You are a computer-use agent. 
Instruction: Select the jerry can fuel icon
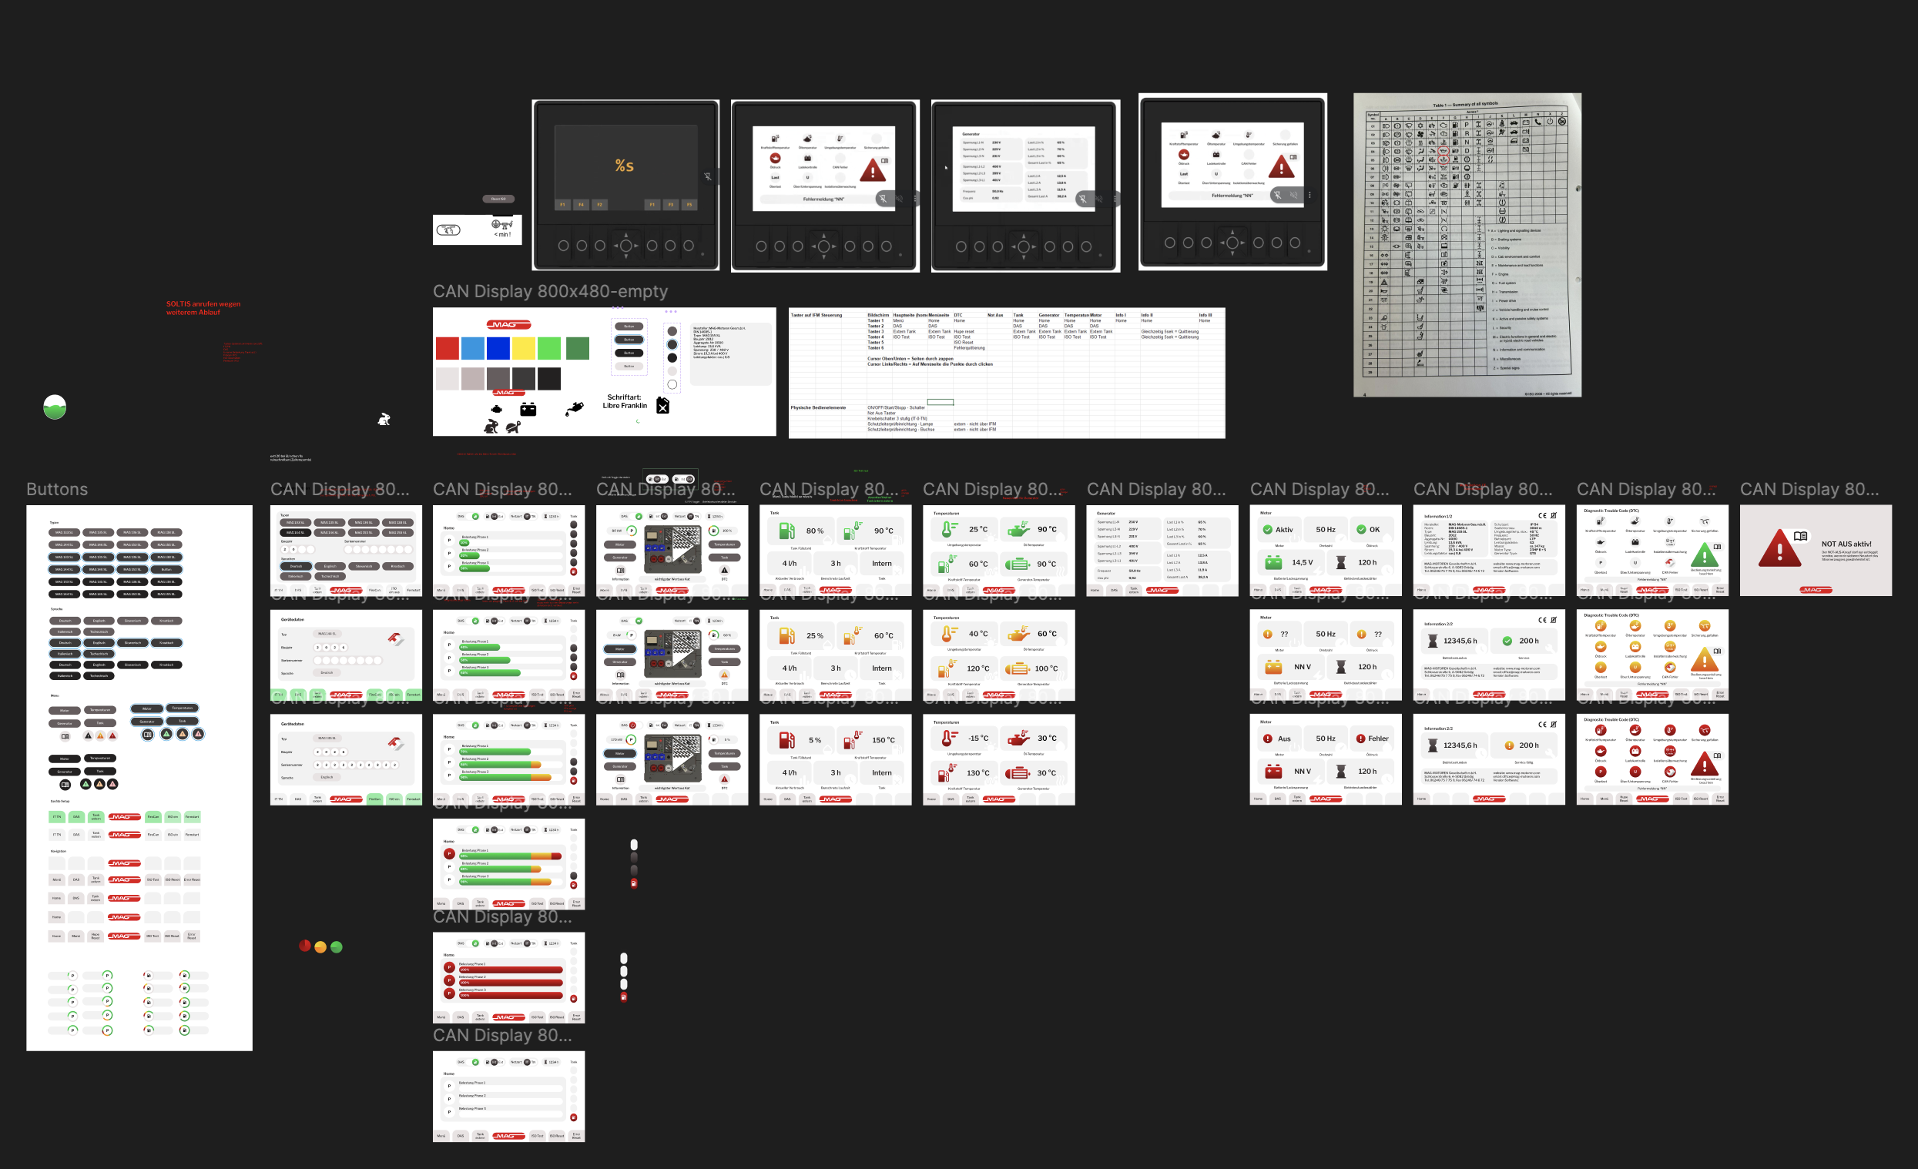[663, 406]
